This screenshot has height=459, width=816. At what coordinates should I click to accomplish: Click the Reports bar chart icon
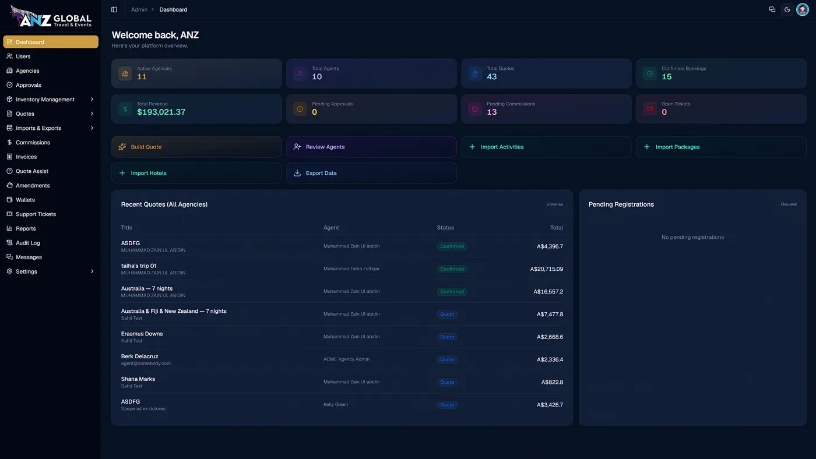[9, 228]
